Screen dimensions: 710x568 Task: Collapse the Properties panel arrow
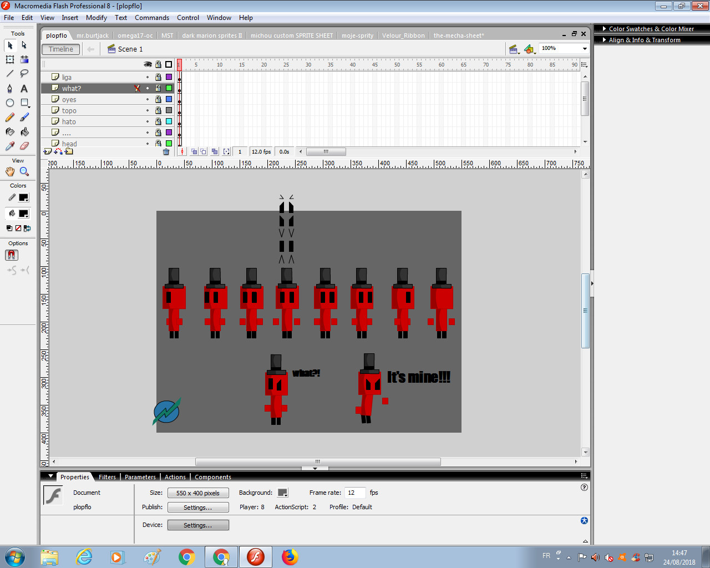pyautogui.click(x=50, y=476)
